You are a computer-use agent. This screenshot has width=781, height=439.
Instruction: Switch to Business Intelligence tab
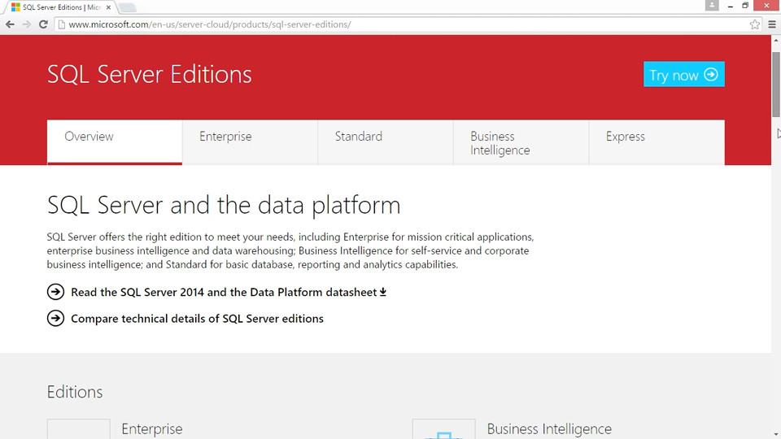pyautogui.click(x=521, y=142)
